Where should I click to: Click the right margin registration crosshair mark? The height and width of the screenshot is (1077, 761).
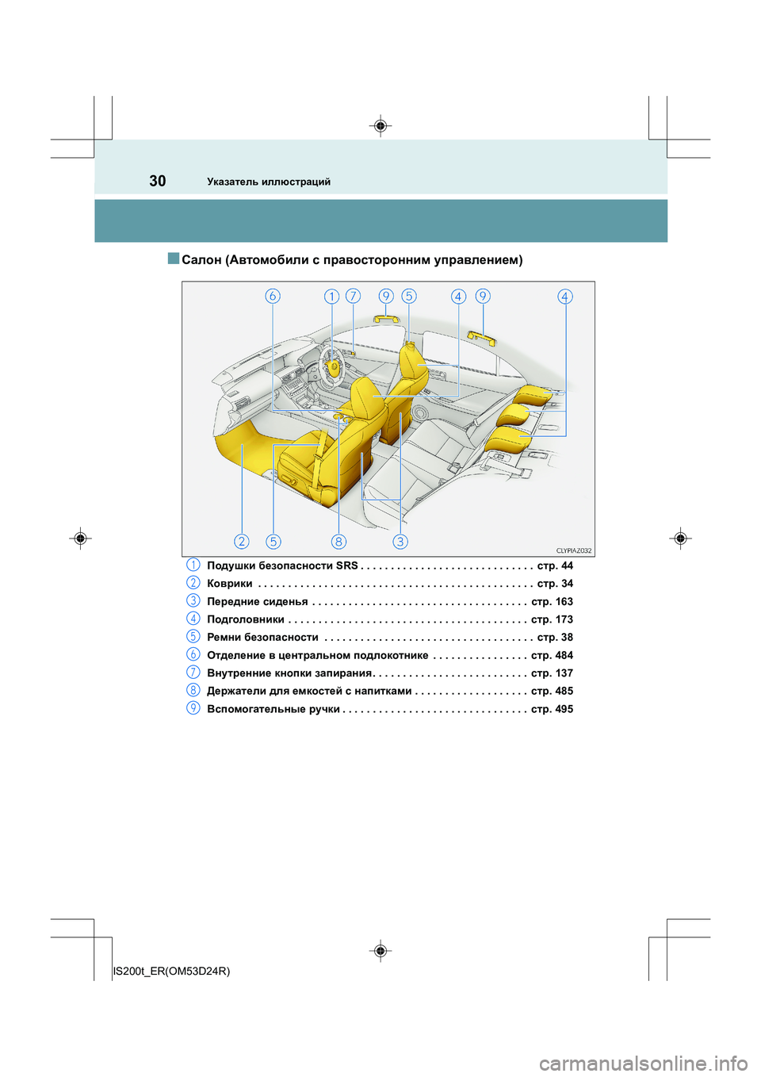[680, 538]
